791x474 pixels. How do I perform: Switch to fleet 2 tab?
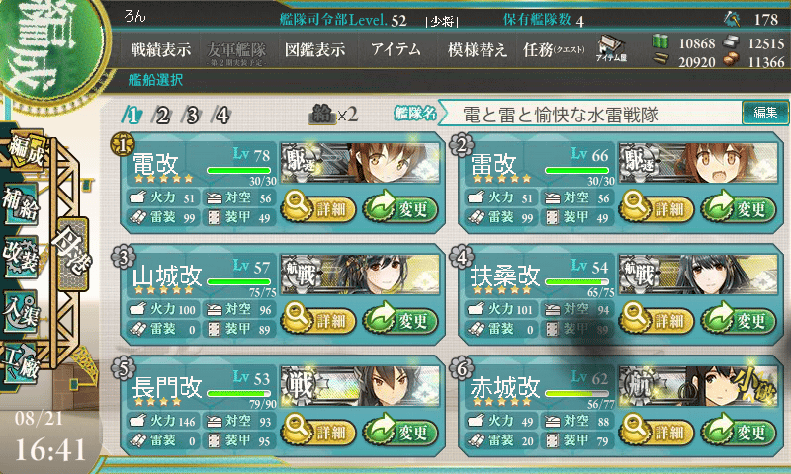pyautogui.click(x=162, y=116)
